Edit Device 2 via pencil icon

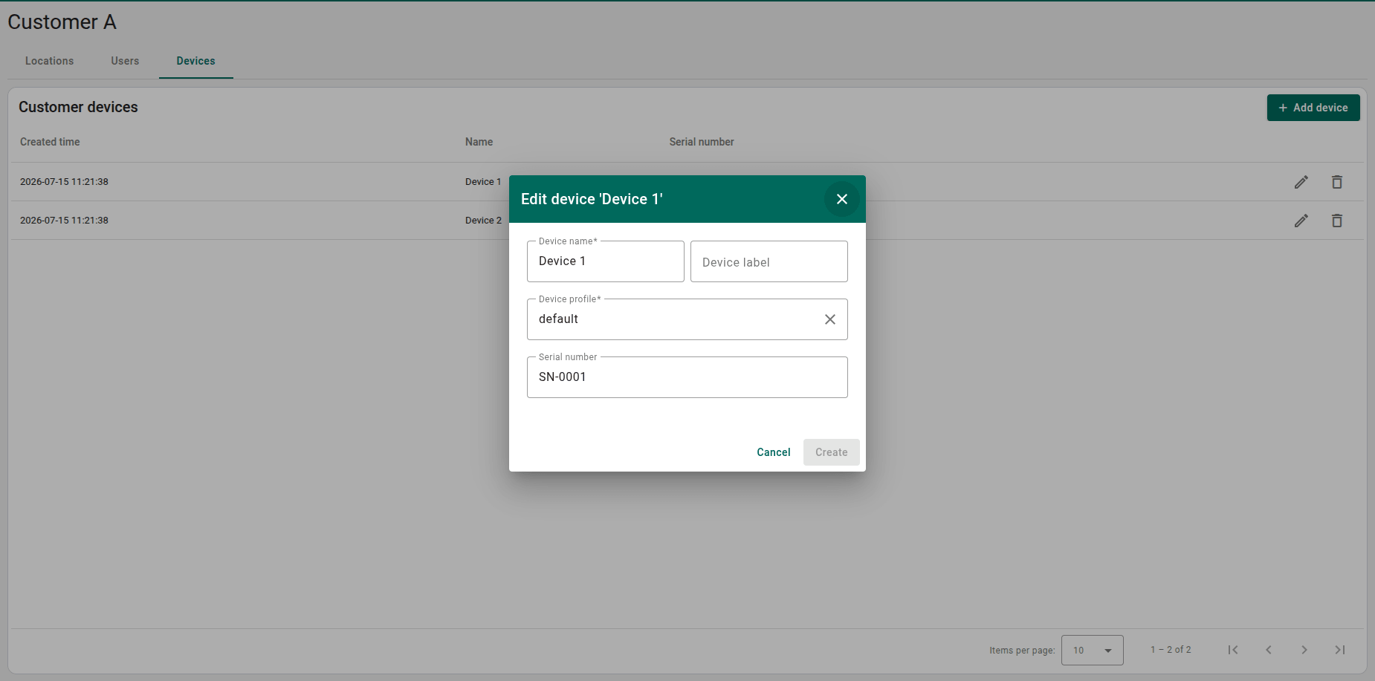[x=1301, y=221]
